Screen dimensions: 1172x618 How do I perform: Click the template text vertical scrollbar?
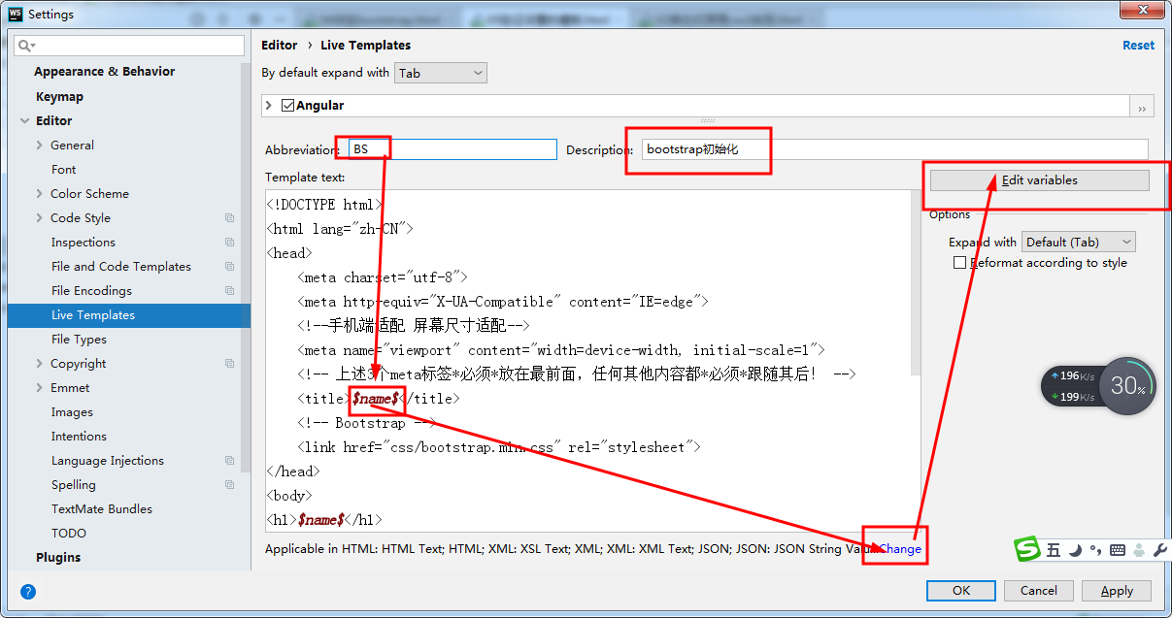[x=915, y=281]
